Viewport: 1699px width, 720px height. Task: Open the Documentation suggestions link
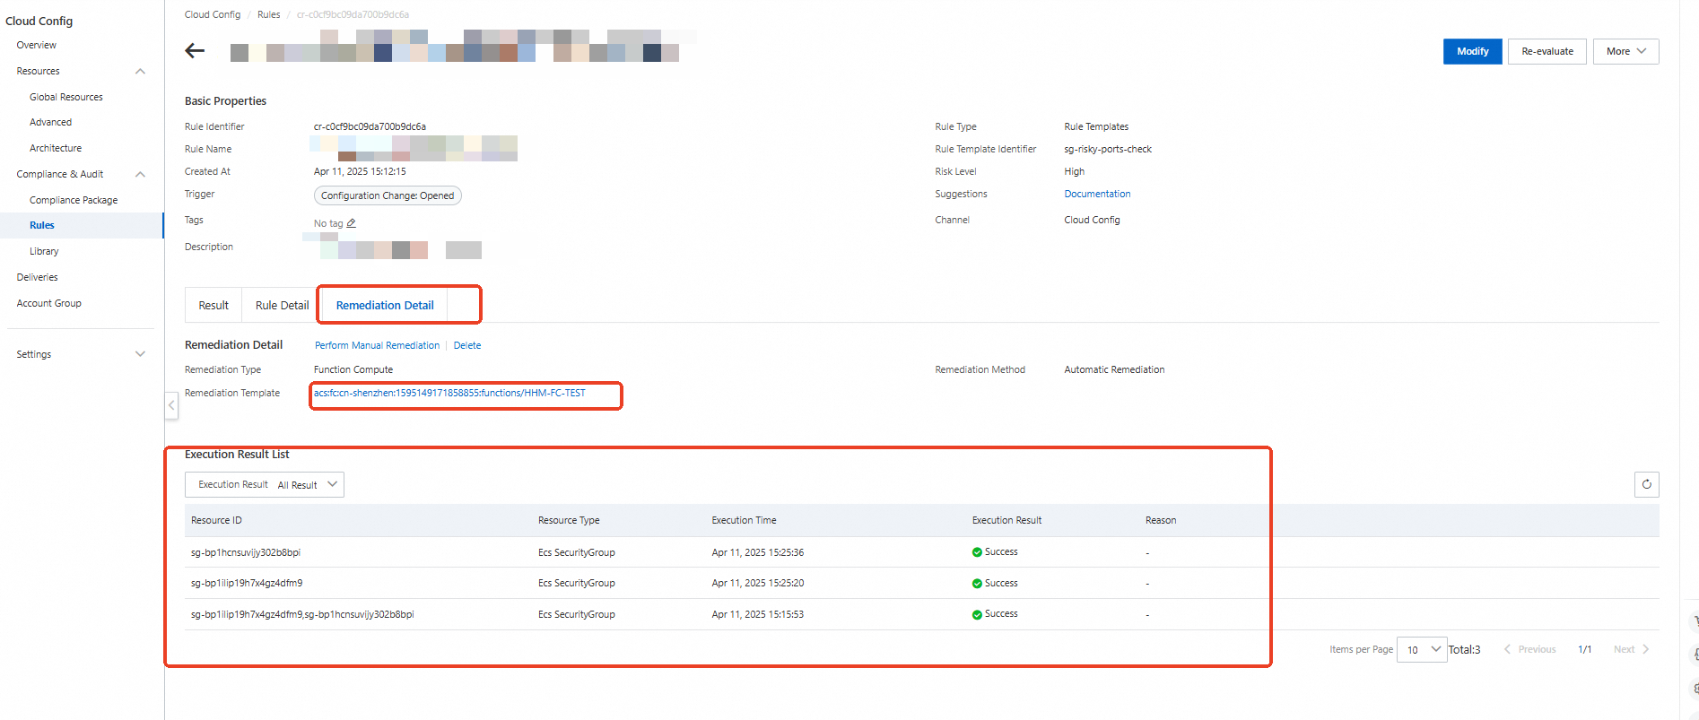click(1097, 194)
